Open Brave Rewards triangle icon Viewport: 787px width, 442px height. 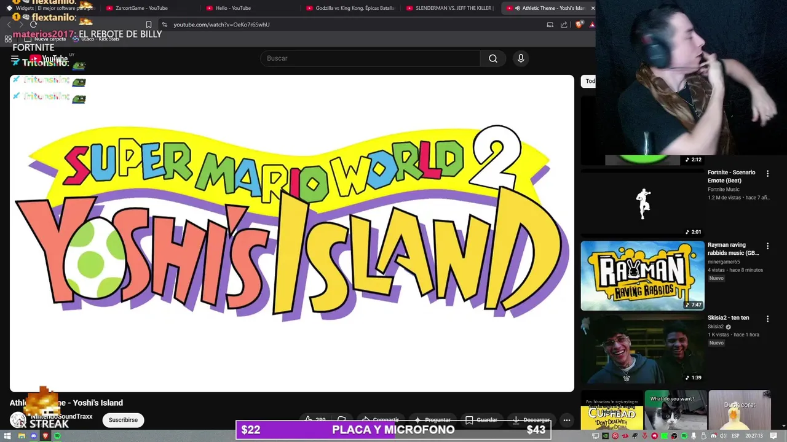(x=591, y=25)
